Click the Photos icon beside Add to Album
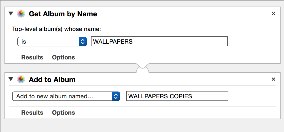The image size is (284, 132). 21,79
